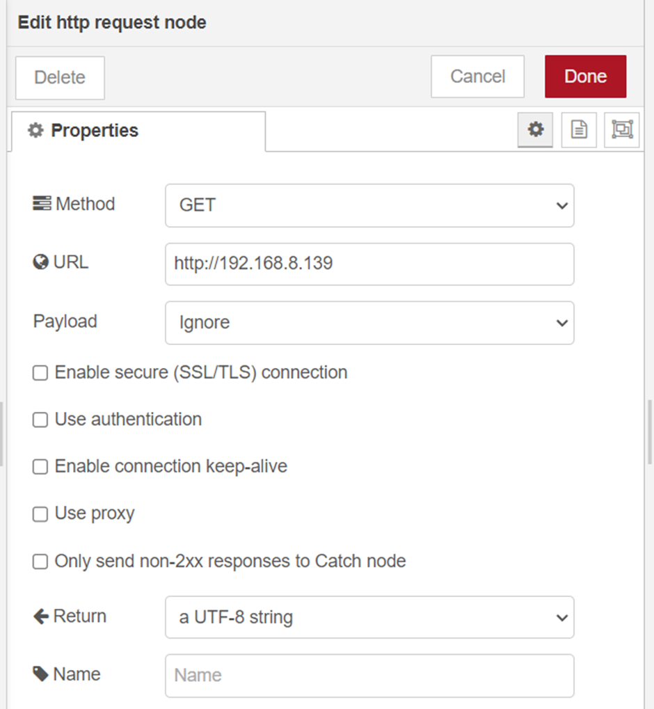This screenshot has height=709, width=654.
Task: Click the Method label
Action: point(74,204)
